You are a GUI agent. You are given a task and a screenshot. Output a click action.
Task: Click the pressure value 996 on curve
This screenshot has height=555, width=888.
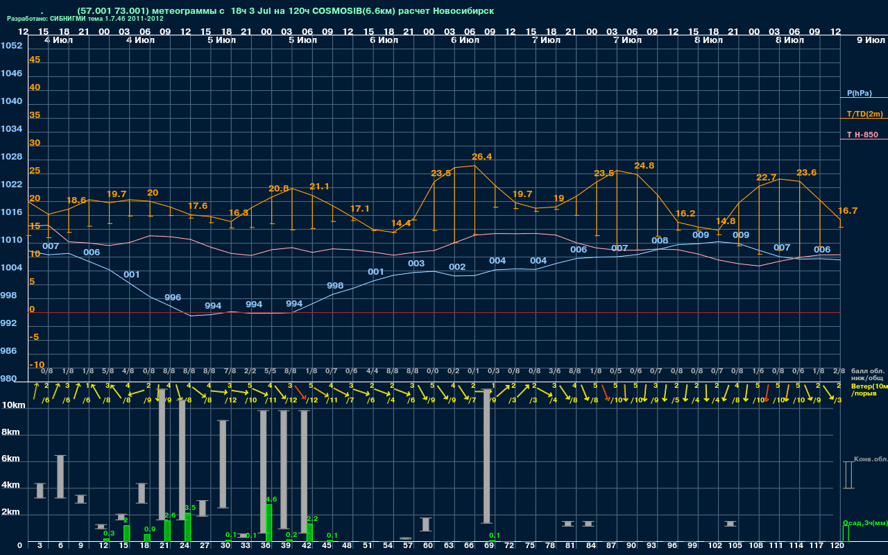tap(173, 298)
